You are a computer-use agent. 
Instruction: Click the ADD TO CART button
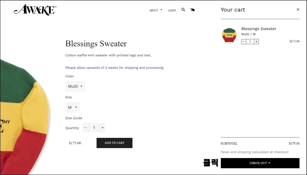114,143
